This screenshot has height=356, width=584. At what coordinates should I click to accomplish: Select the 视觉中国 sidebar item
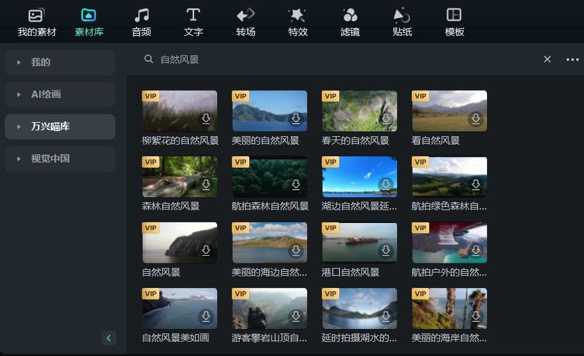pos(60,159)
